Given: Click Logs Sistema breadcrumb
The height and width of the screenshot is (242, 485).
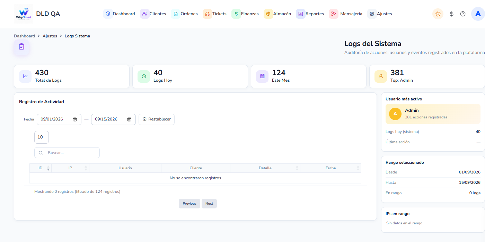Looking at the screenshot, I should (x=77, y=36).
